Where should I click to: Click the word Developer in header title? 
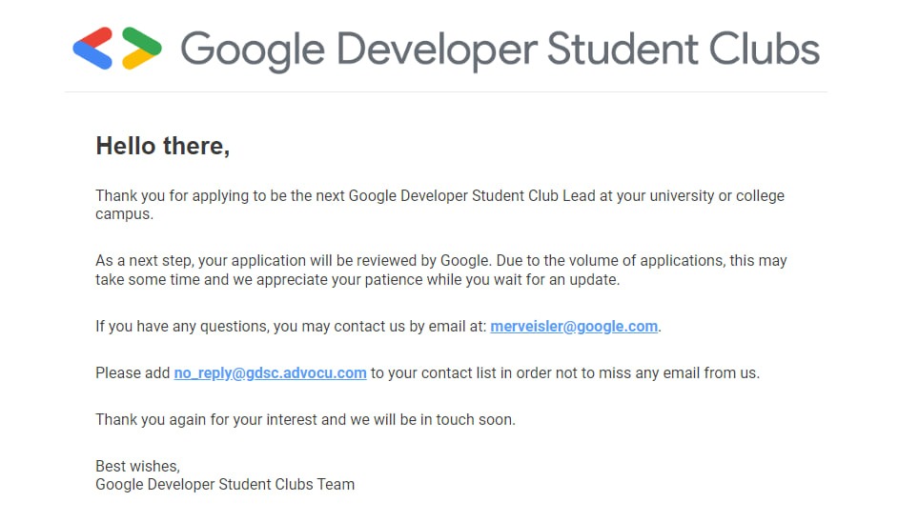(x=437, y=50)
